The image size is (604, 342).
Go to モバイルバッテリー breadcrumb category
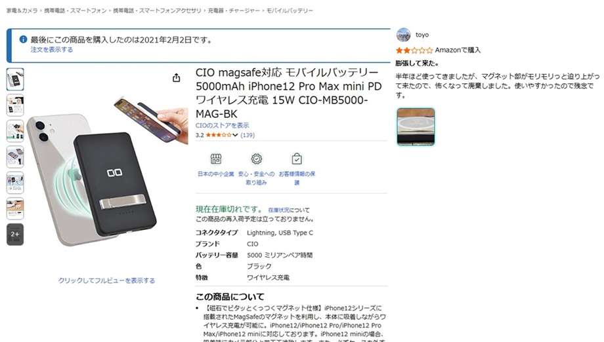click(290, 10)
